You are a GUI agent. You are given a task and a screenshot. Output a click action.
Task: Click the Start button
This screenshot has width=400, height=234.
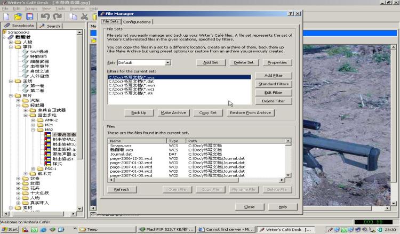(10, 229)
